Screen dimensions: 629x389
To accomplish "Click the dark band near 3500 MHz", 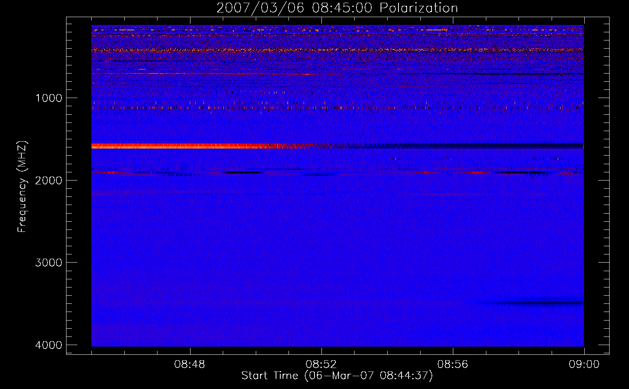I will (533, 303).
